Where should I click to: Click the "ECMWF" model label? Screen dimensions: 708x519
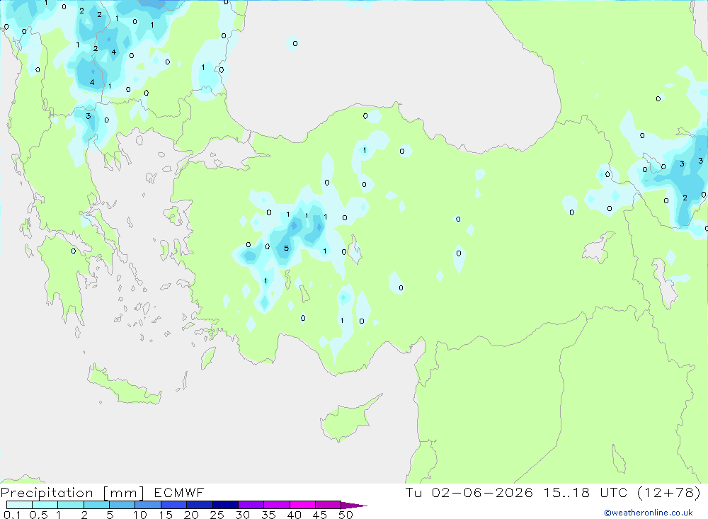[x=179, y=492]
